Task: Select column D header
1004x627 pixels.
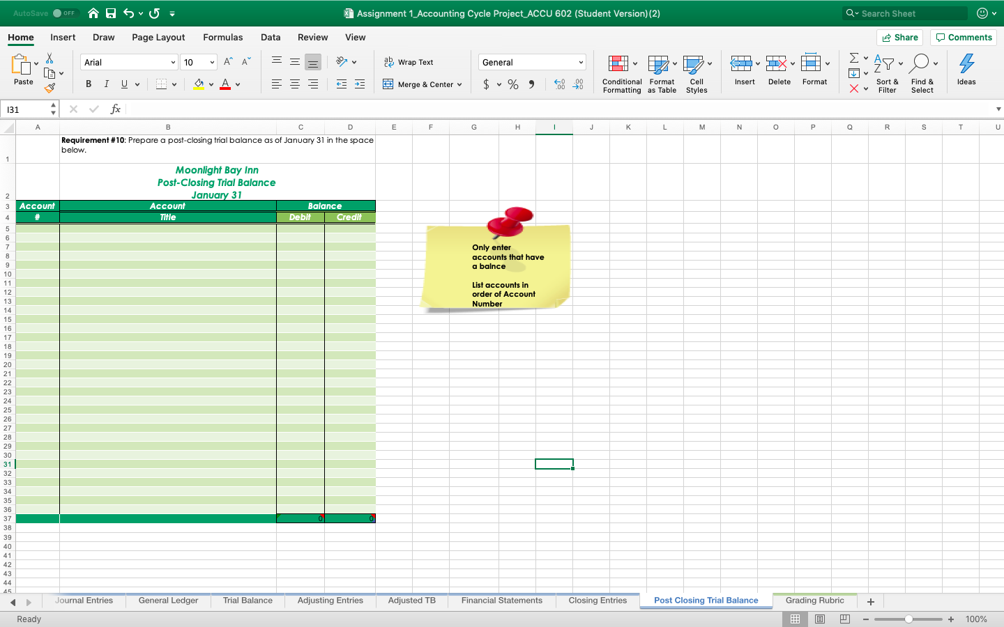Action: click(x=350, y=127)
